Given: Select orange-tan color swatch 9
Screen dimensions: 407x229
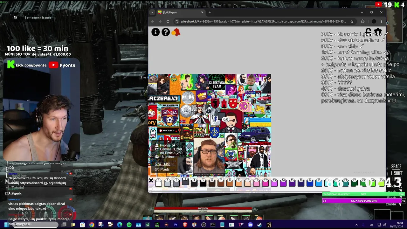Looking at the screenshot, I should (238, 182).
